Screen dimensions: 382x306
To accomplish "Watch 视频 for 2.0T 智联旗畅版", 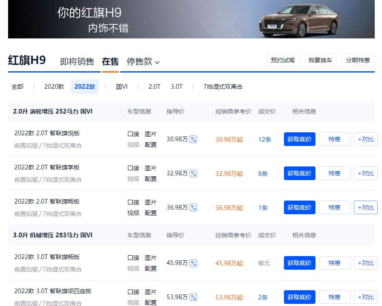I will (133, 213).
